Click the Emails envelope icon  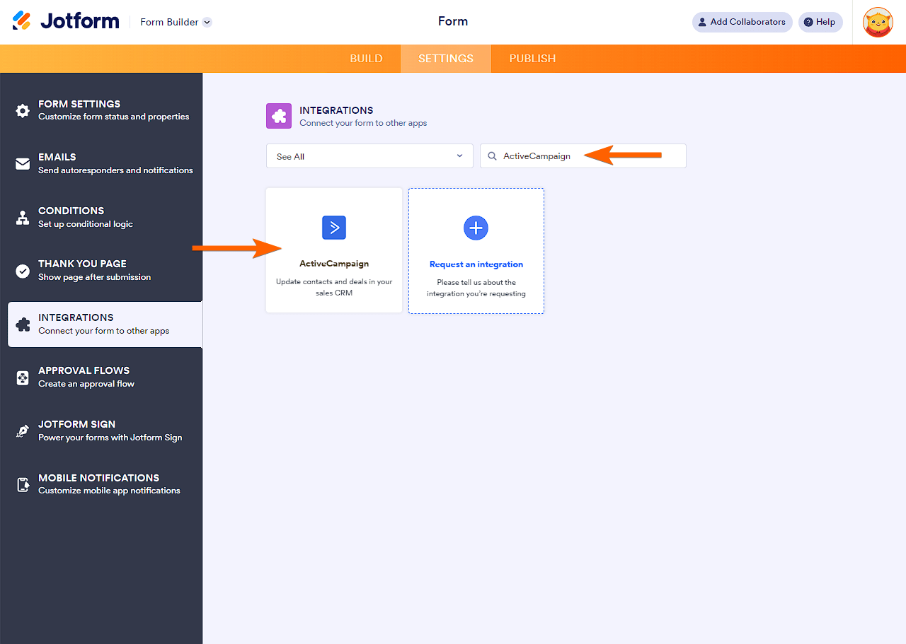[x=23, y=164]
